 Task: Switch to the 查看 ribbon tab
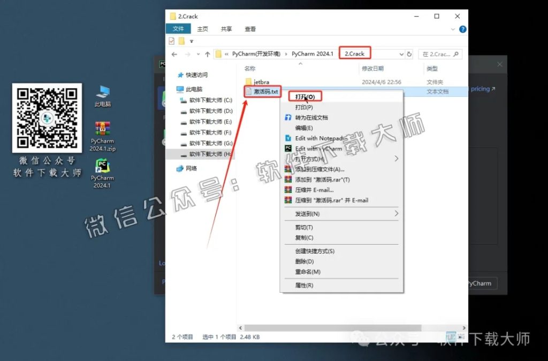tap(250, 29)
